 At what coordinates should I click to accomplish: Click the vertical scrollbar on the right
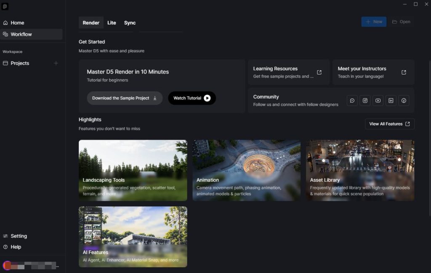click(x=430, y=139)
